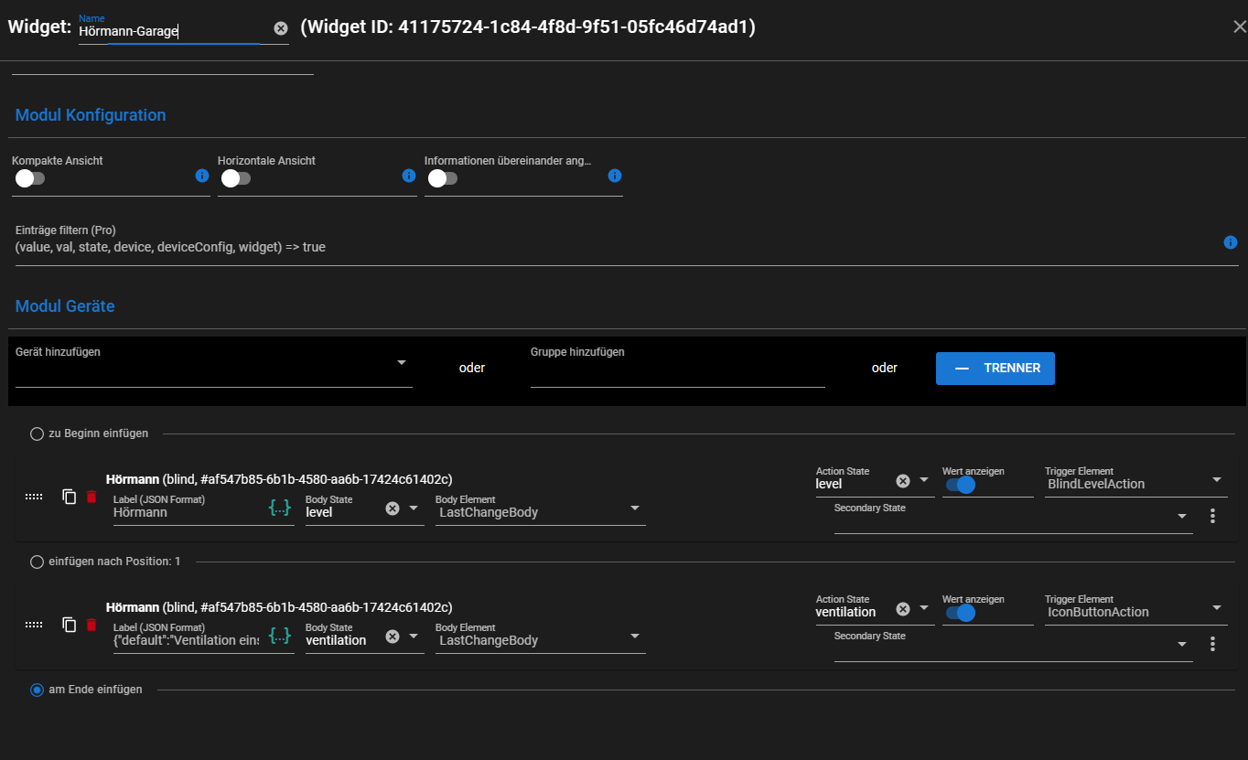Open more options for level row
The width and height of the screenshot is (1248, 760).
click(x=1212, y=516)
